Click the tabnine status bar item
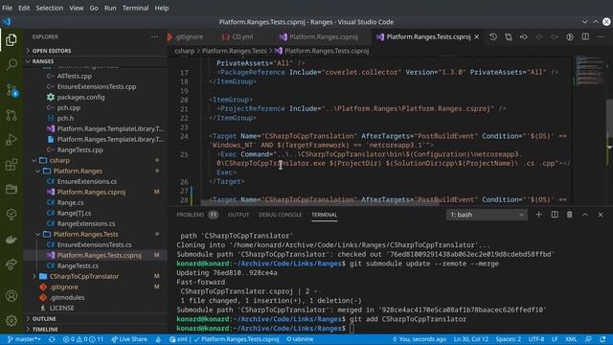 pos(300,339)
